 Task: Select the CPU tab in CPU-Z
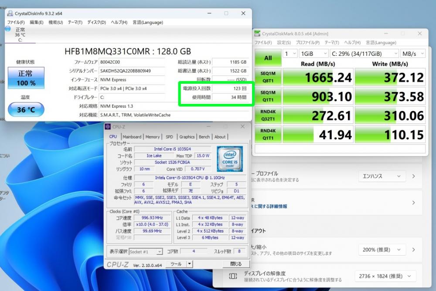(113, 137)
